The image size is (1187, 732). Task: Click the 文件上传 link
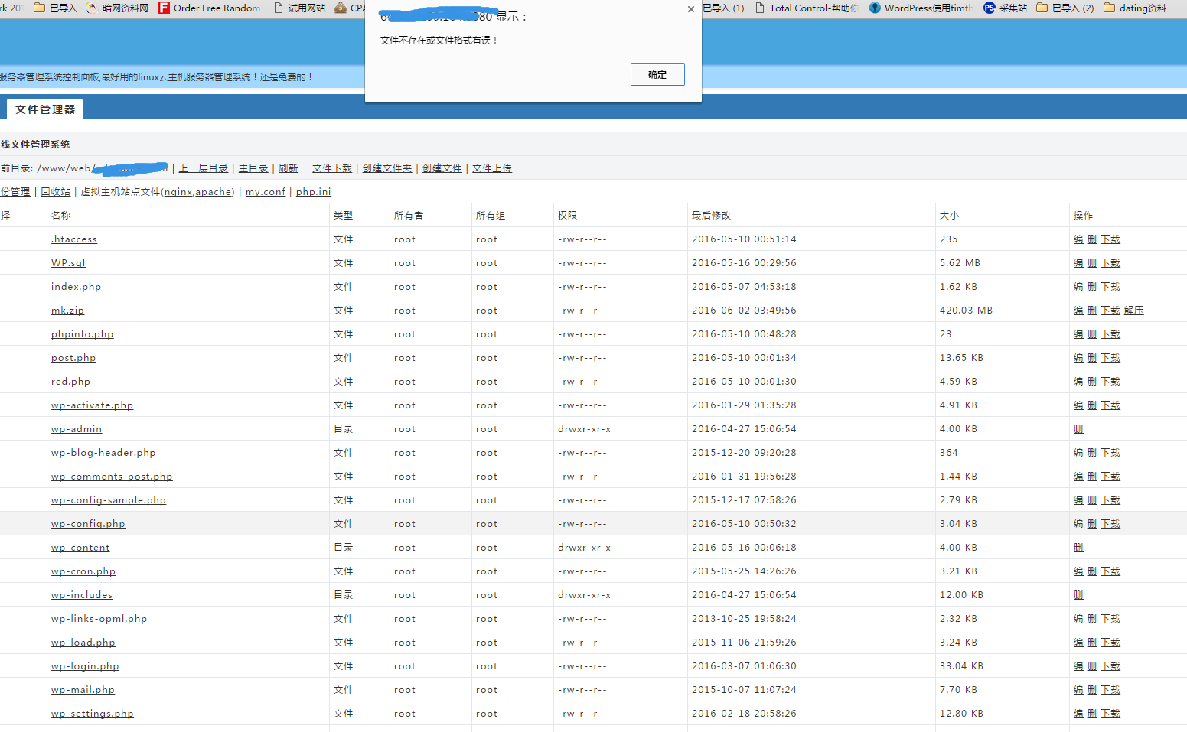coord(492,168)
